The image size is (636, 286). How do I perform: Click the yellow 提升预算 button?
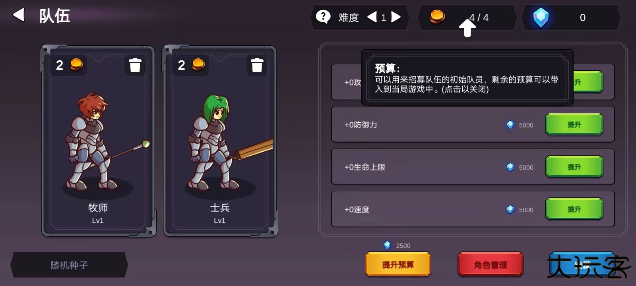(x=398, y=264)
